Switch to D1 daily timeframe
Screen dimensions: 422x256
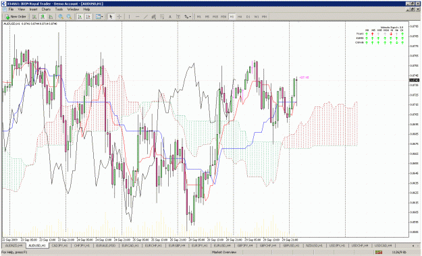248,17
